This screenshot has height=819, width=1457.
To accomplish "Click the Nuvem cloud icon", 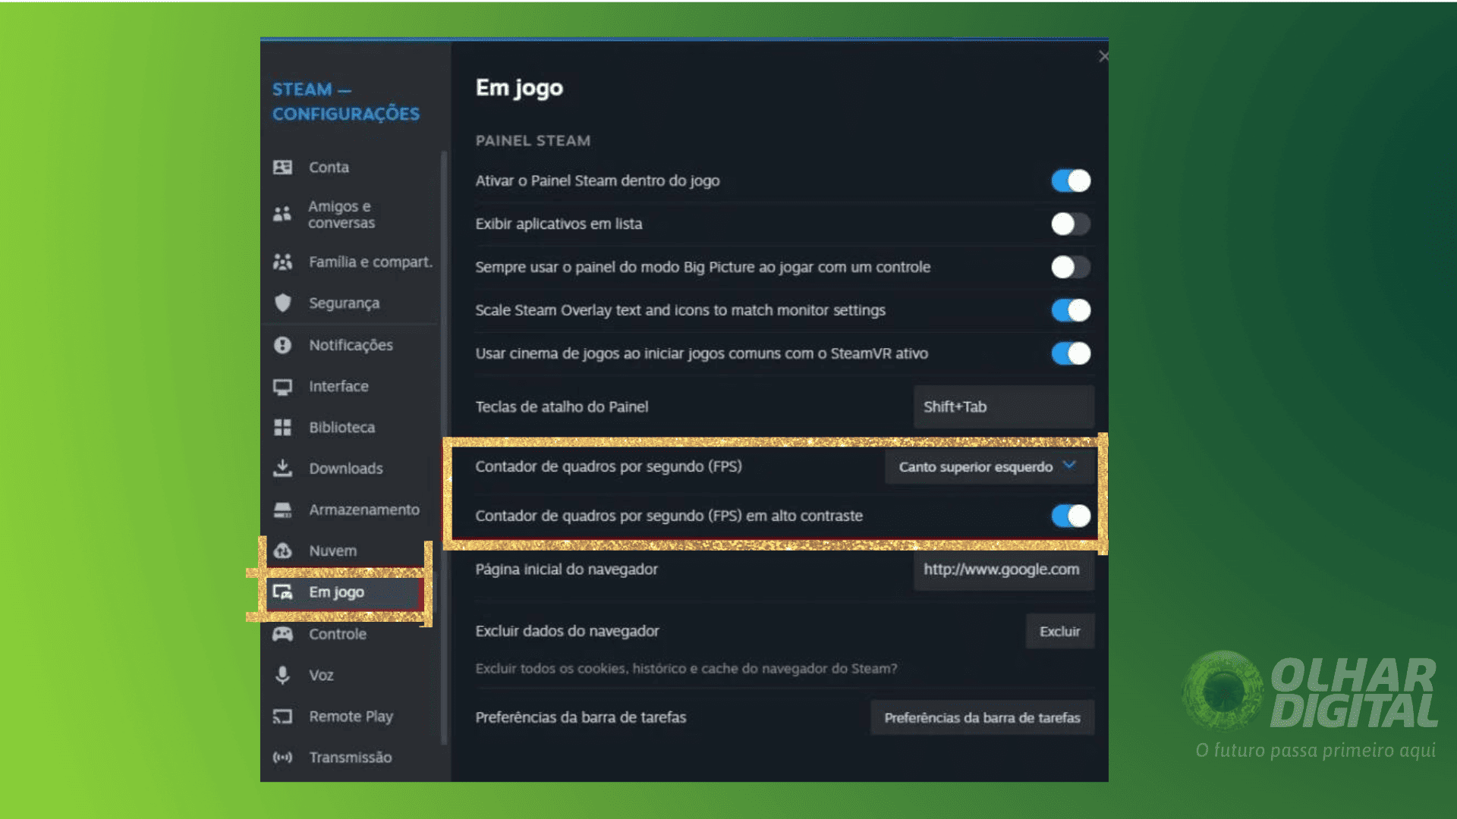I will tap(282, 551).
